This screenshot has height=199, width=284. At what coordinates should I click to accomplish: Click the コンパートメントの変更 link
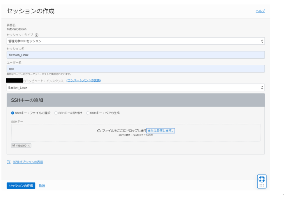pos(83,80)
